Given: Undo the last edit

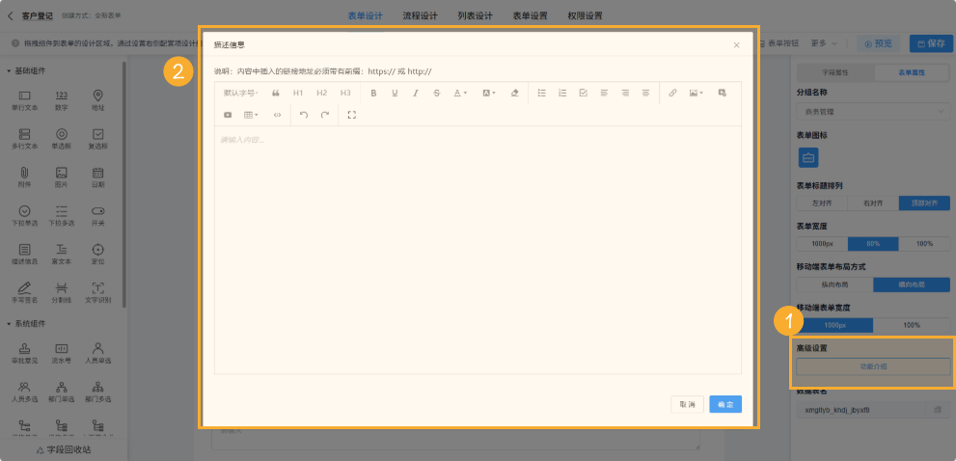Looking at the screenshot, I should pyautogui.click(x=304, y=115).
